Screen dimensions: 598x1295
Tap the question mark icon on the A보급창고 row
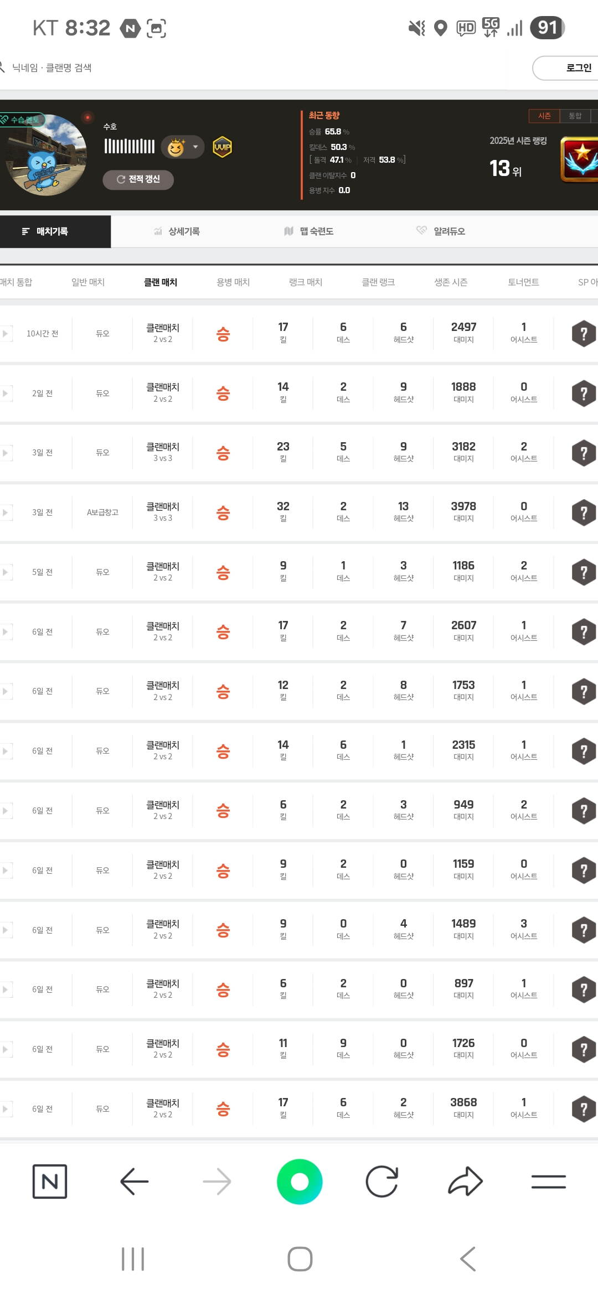tap(584, 512)
